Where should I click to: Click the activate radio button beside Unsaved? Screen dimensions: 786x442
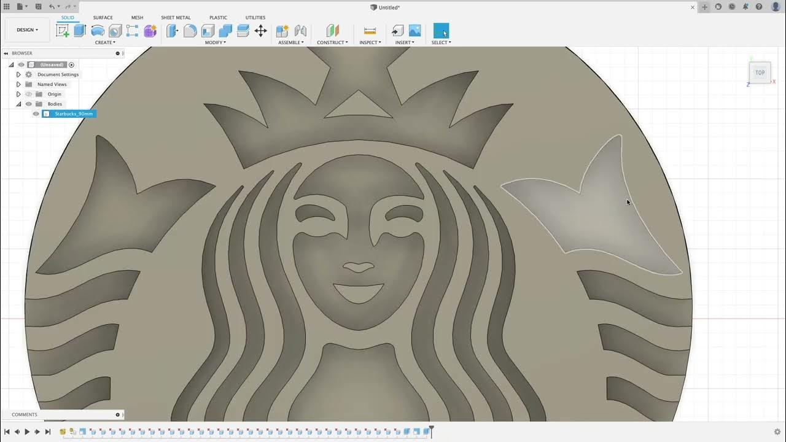tap(71, 64)
